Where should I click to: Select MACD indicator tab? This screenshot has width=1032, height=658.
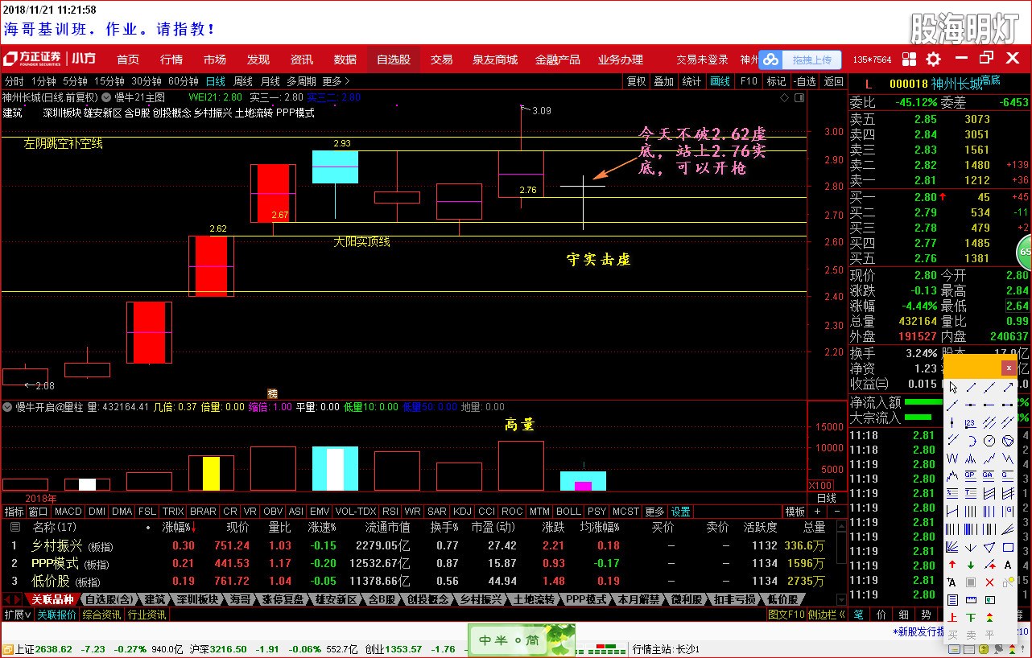coord(68,512)
